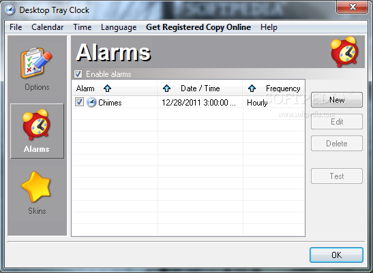Select the Chimes alarm name
The image size is (373, 273).
110,103
